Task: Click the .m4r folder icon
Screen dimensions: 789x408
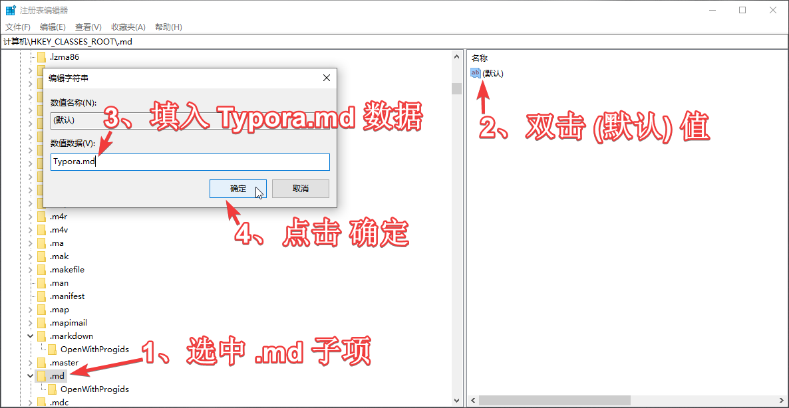Action: 42,217
